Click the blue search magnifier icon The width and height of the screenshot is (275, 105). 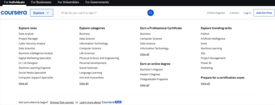(x=150, y=13)
